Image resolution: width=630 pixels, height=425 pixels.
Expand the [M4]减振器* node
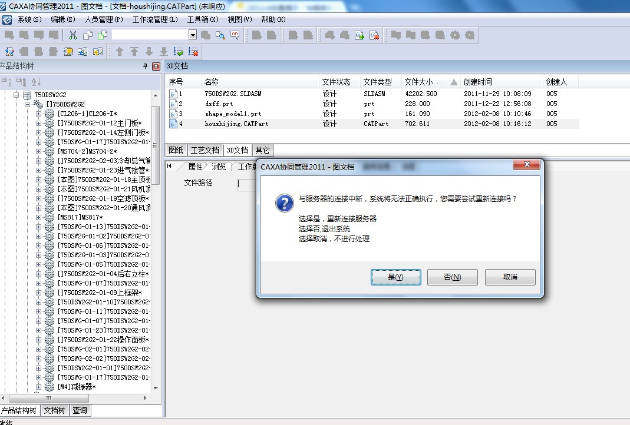tap(38, 387)
